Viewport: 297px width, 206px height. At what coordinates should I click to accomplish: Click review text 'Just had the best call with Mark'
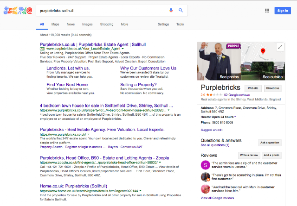coord(243,189)
